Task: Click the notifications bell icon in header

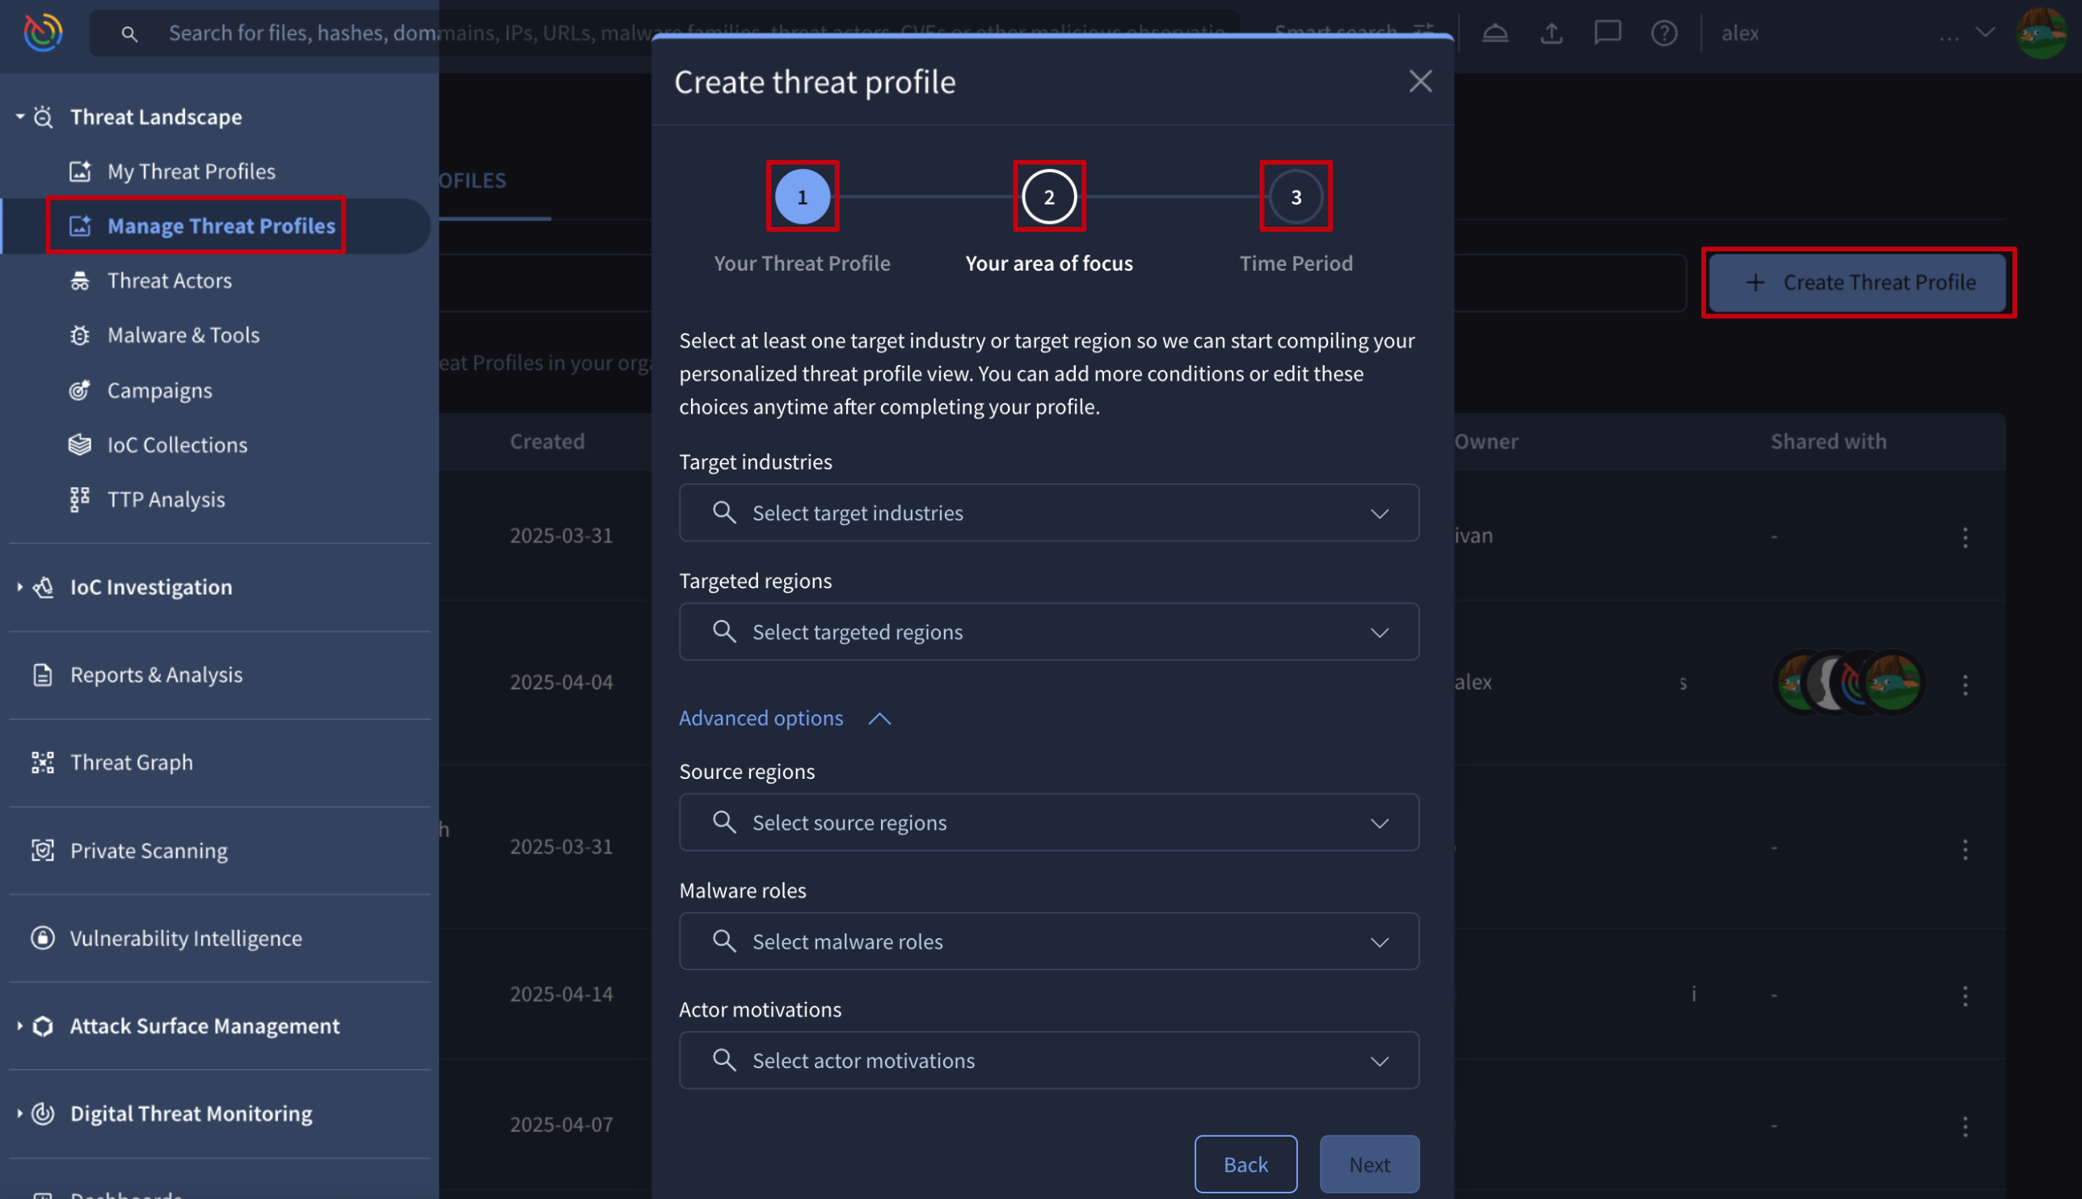Action: (1494, 33)
